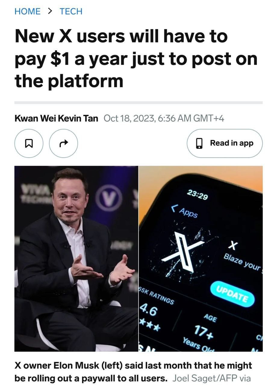Click the grey divider line under headline
277x385 pixels.
coord(138,103)
